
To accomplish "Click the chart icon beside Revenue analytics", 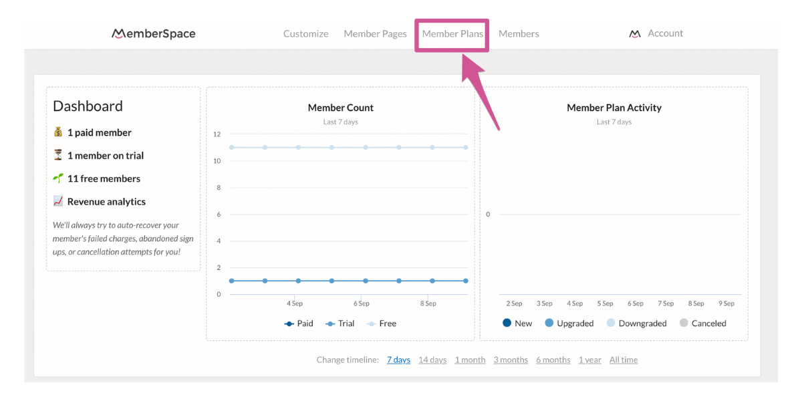I will [58, 201].
